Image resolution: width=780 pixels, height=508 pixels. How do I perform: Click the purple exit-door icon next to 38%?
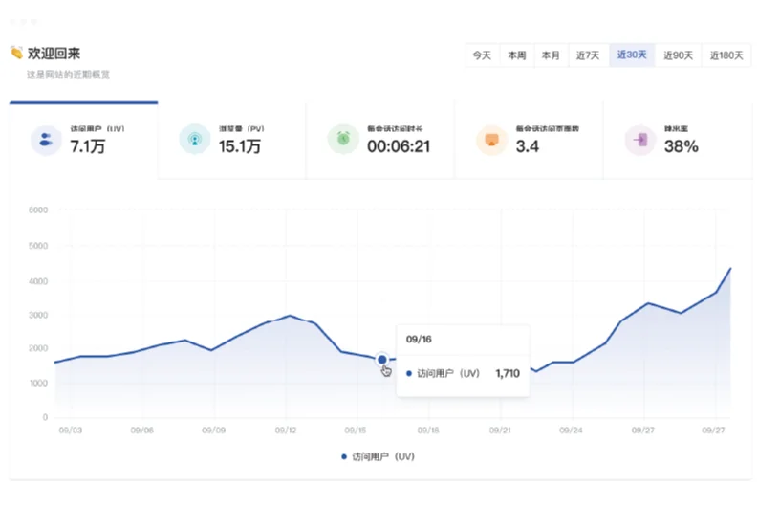click(640, 140)
